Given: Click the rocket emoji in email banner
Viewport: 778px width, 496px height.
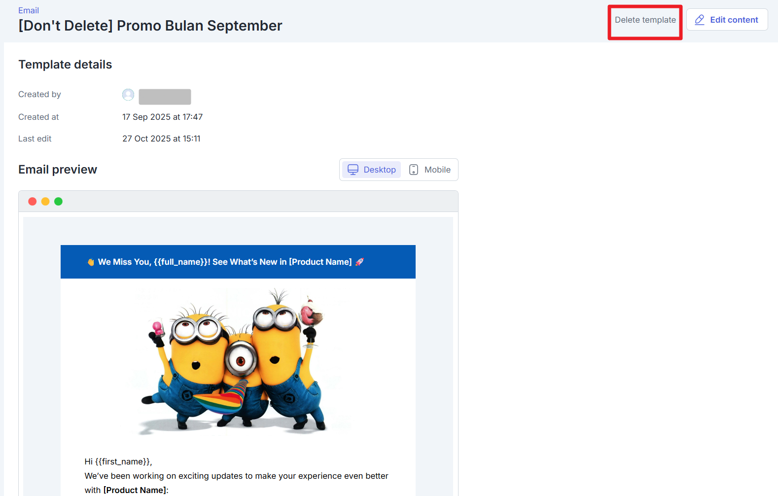Looking at the screenshot, I should [359, 262].
